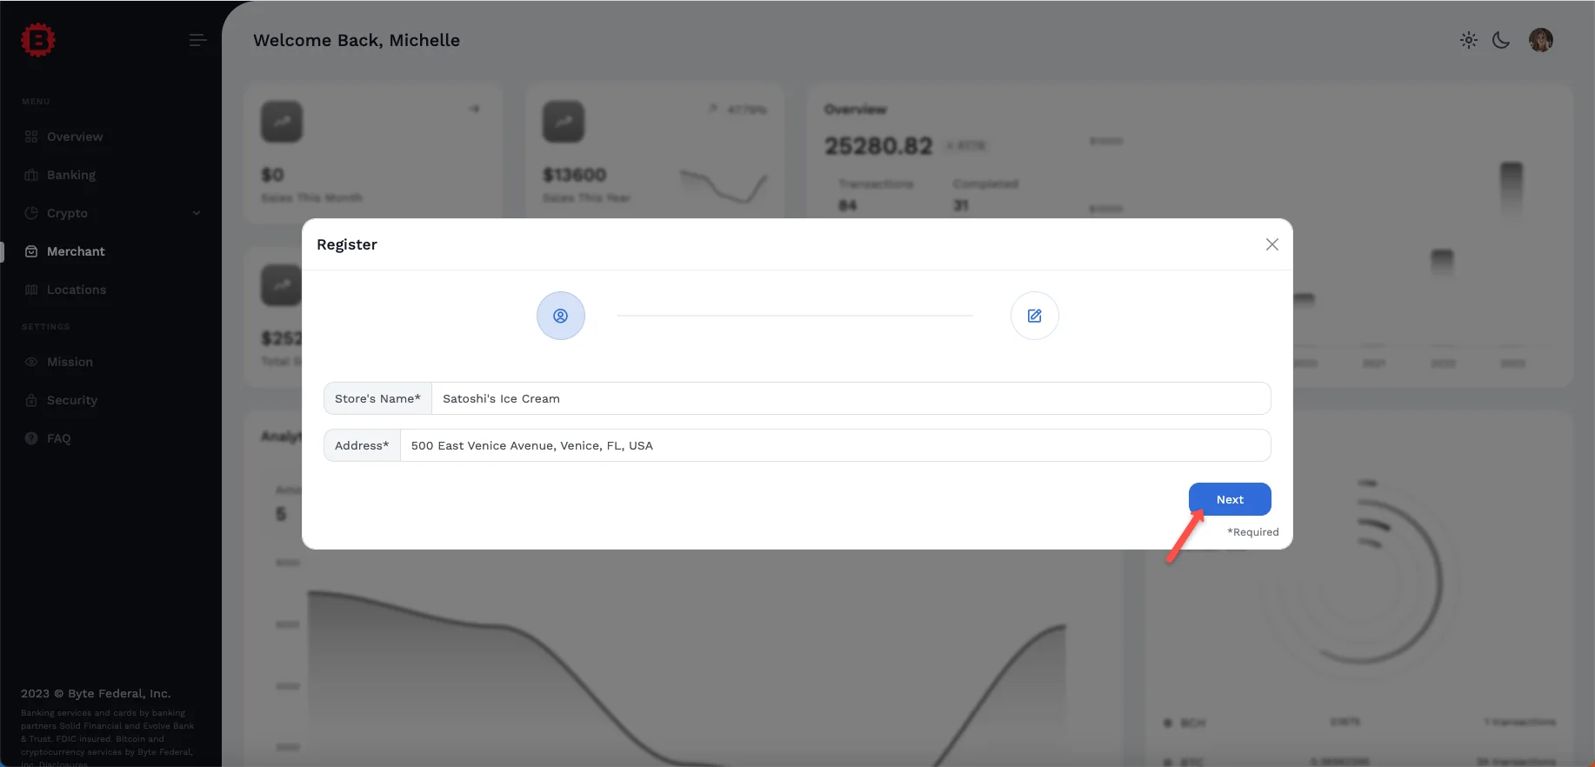Screen dimensions: 1595x767
Task: Open the user profile avatar
Action: tap(1541, 40)
